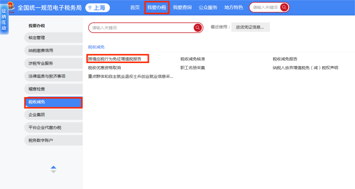Image resolution: width=355 pixels, height=189 pixels.
Task: Select 税收减免 in the sidebar
Action: pyautogui.click(x=53, y=102)
